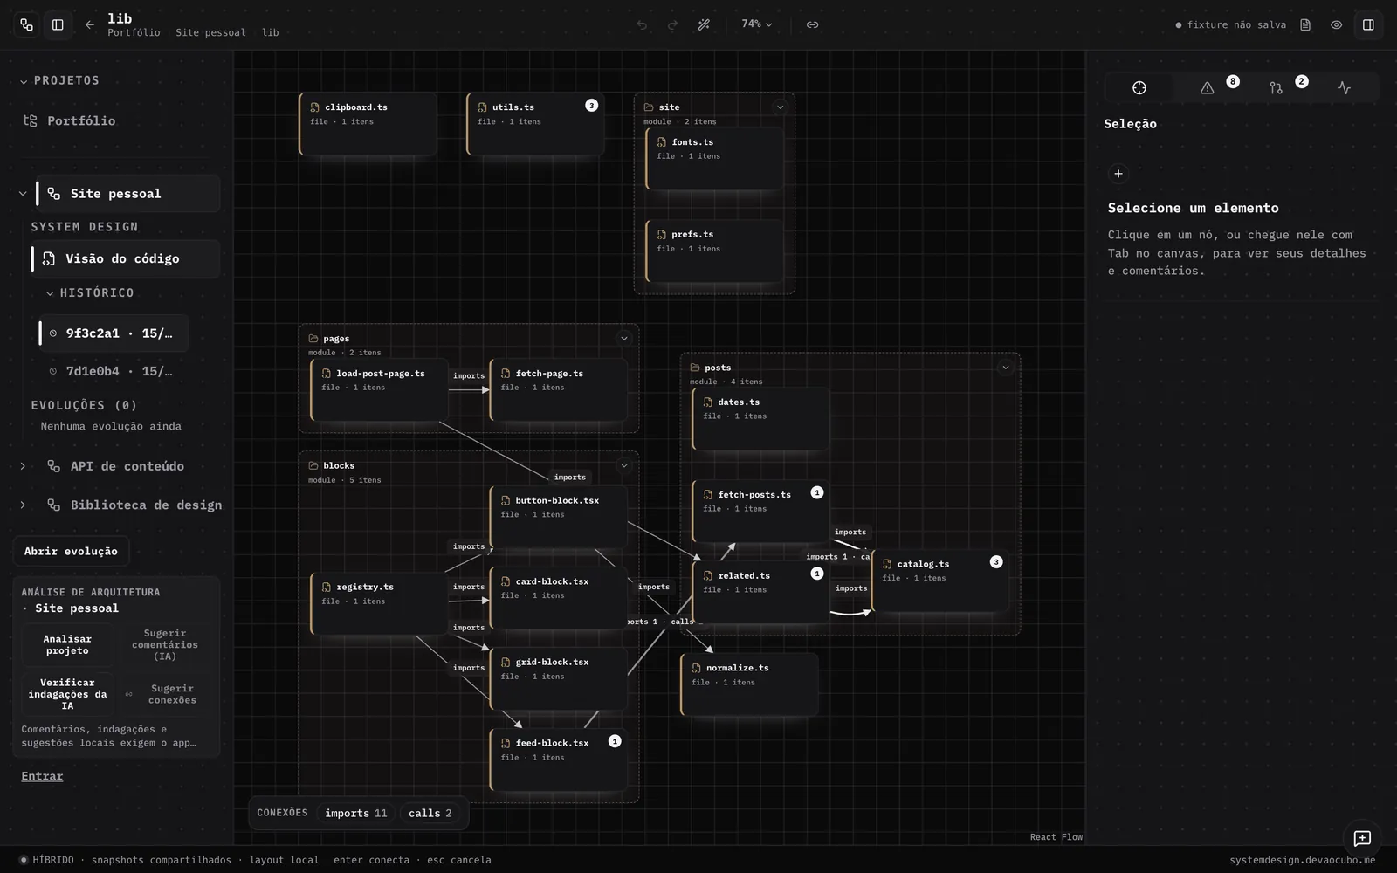This screenshot has height=873, width=1397.
Task: Click the app logo icon at top left
Action: [x=26, y=24]
